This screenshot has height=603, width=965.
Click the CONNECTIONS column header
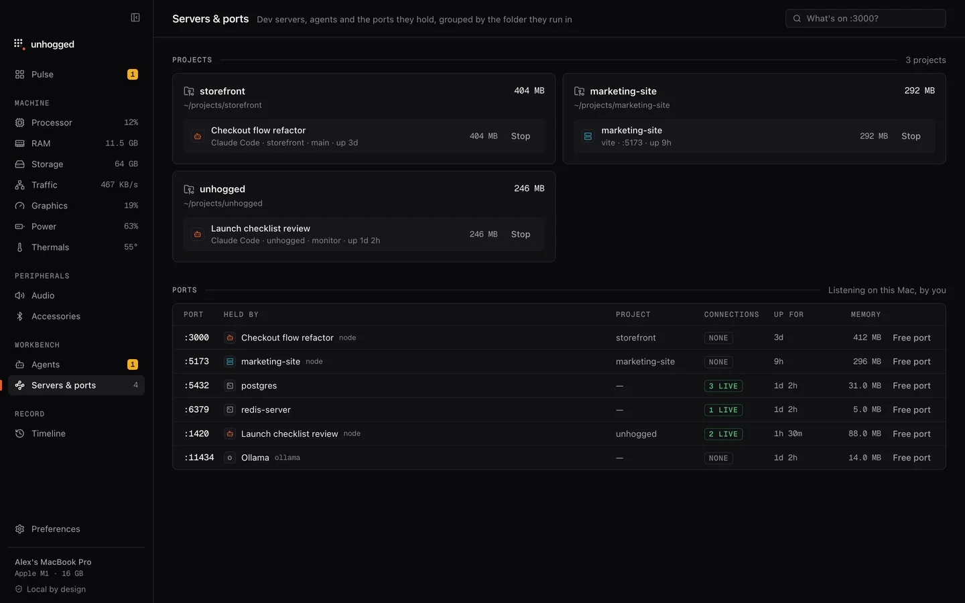[731, 314]
